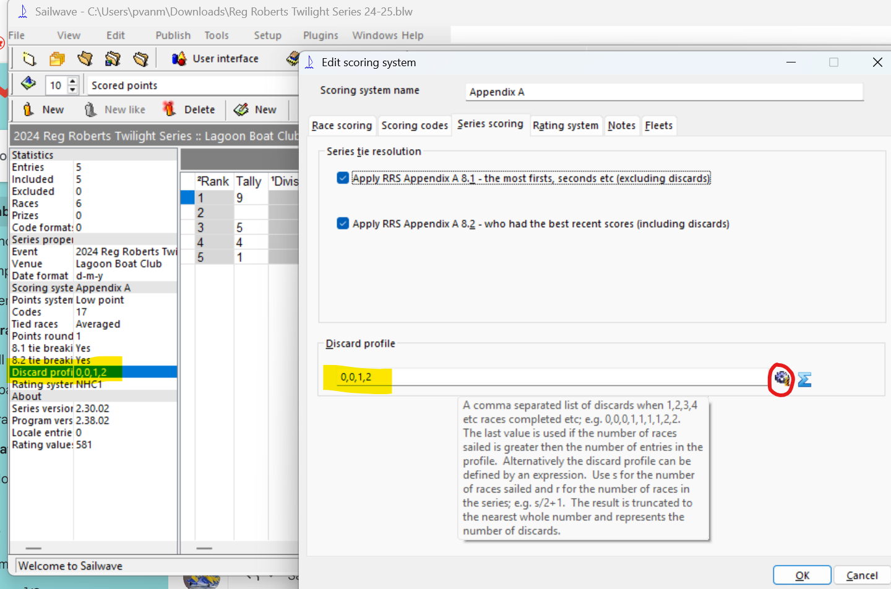Viewport: 891px width, 589px height.
Task: Click the green diamond icon beside the spinner
Action: 28,84
